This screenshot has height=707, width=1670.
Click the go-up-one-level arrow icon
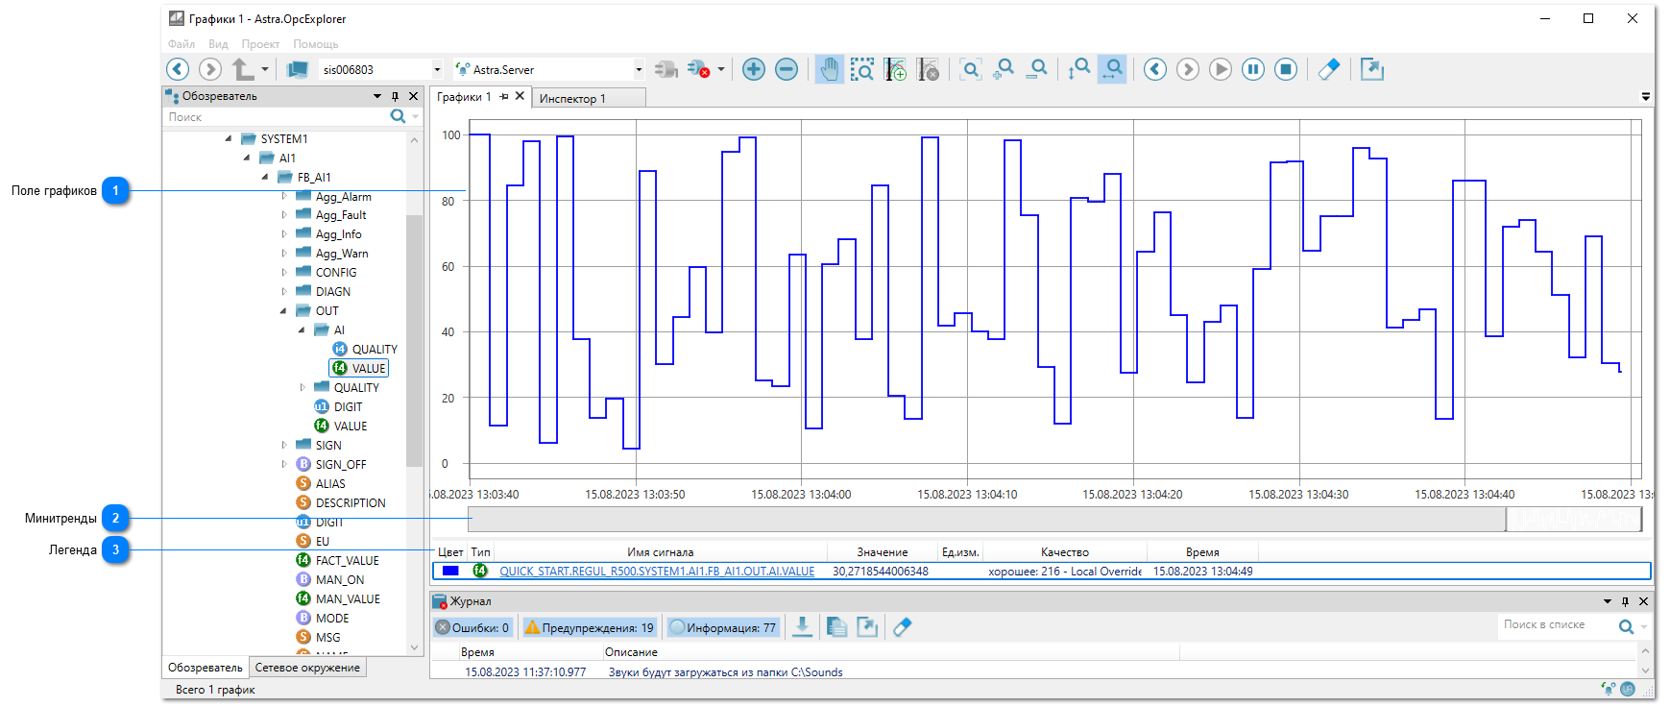pos(244,69)
